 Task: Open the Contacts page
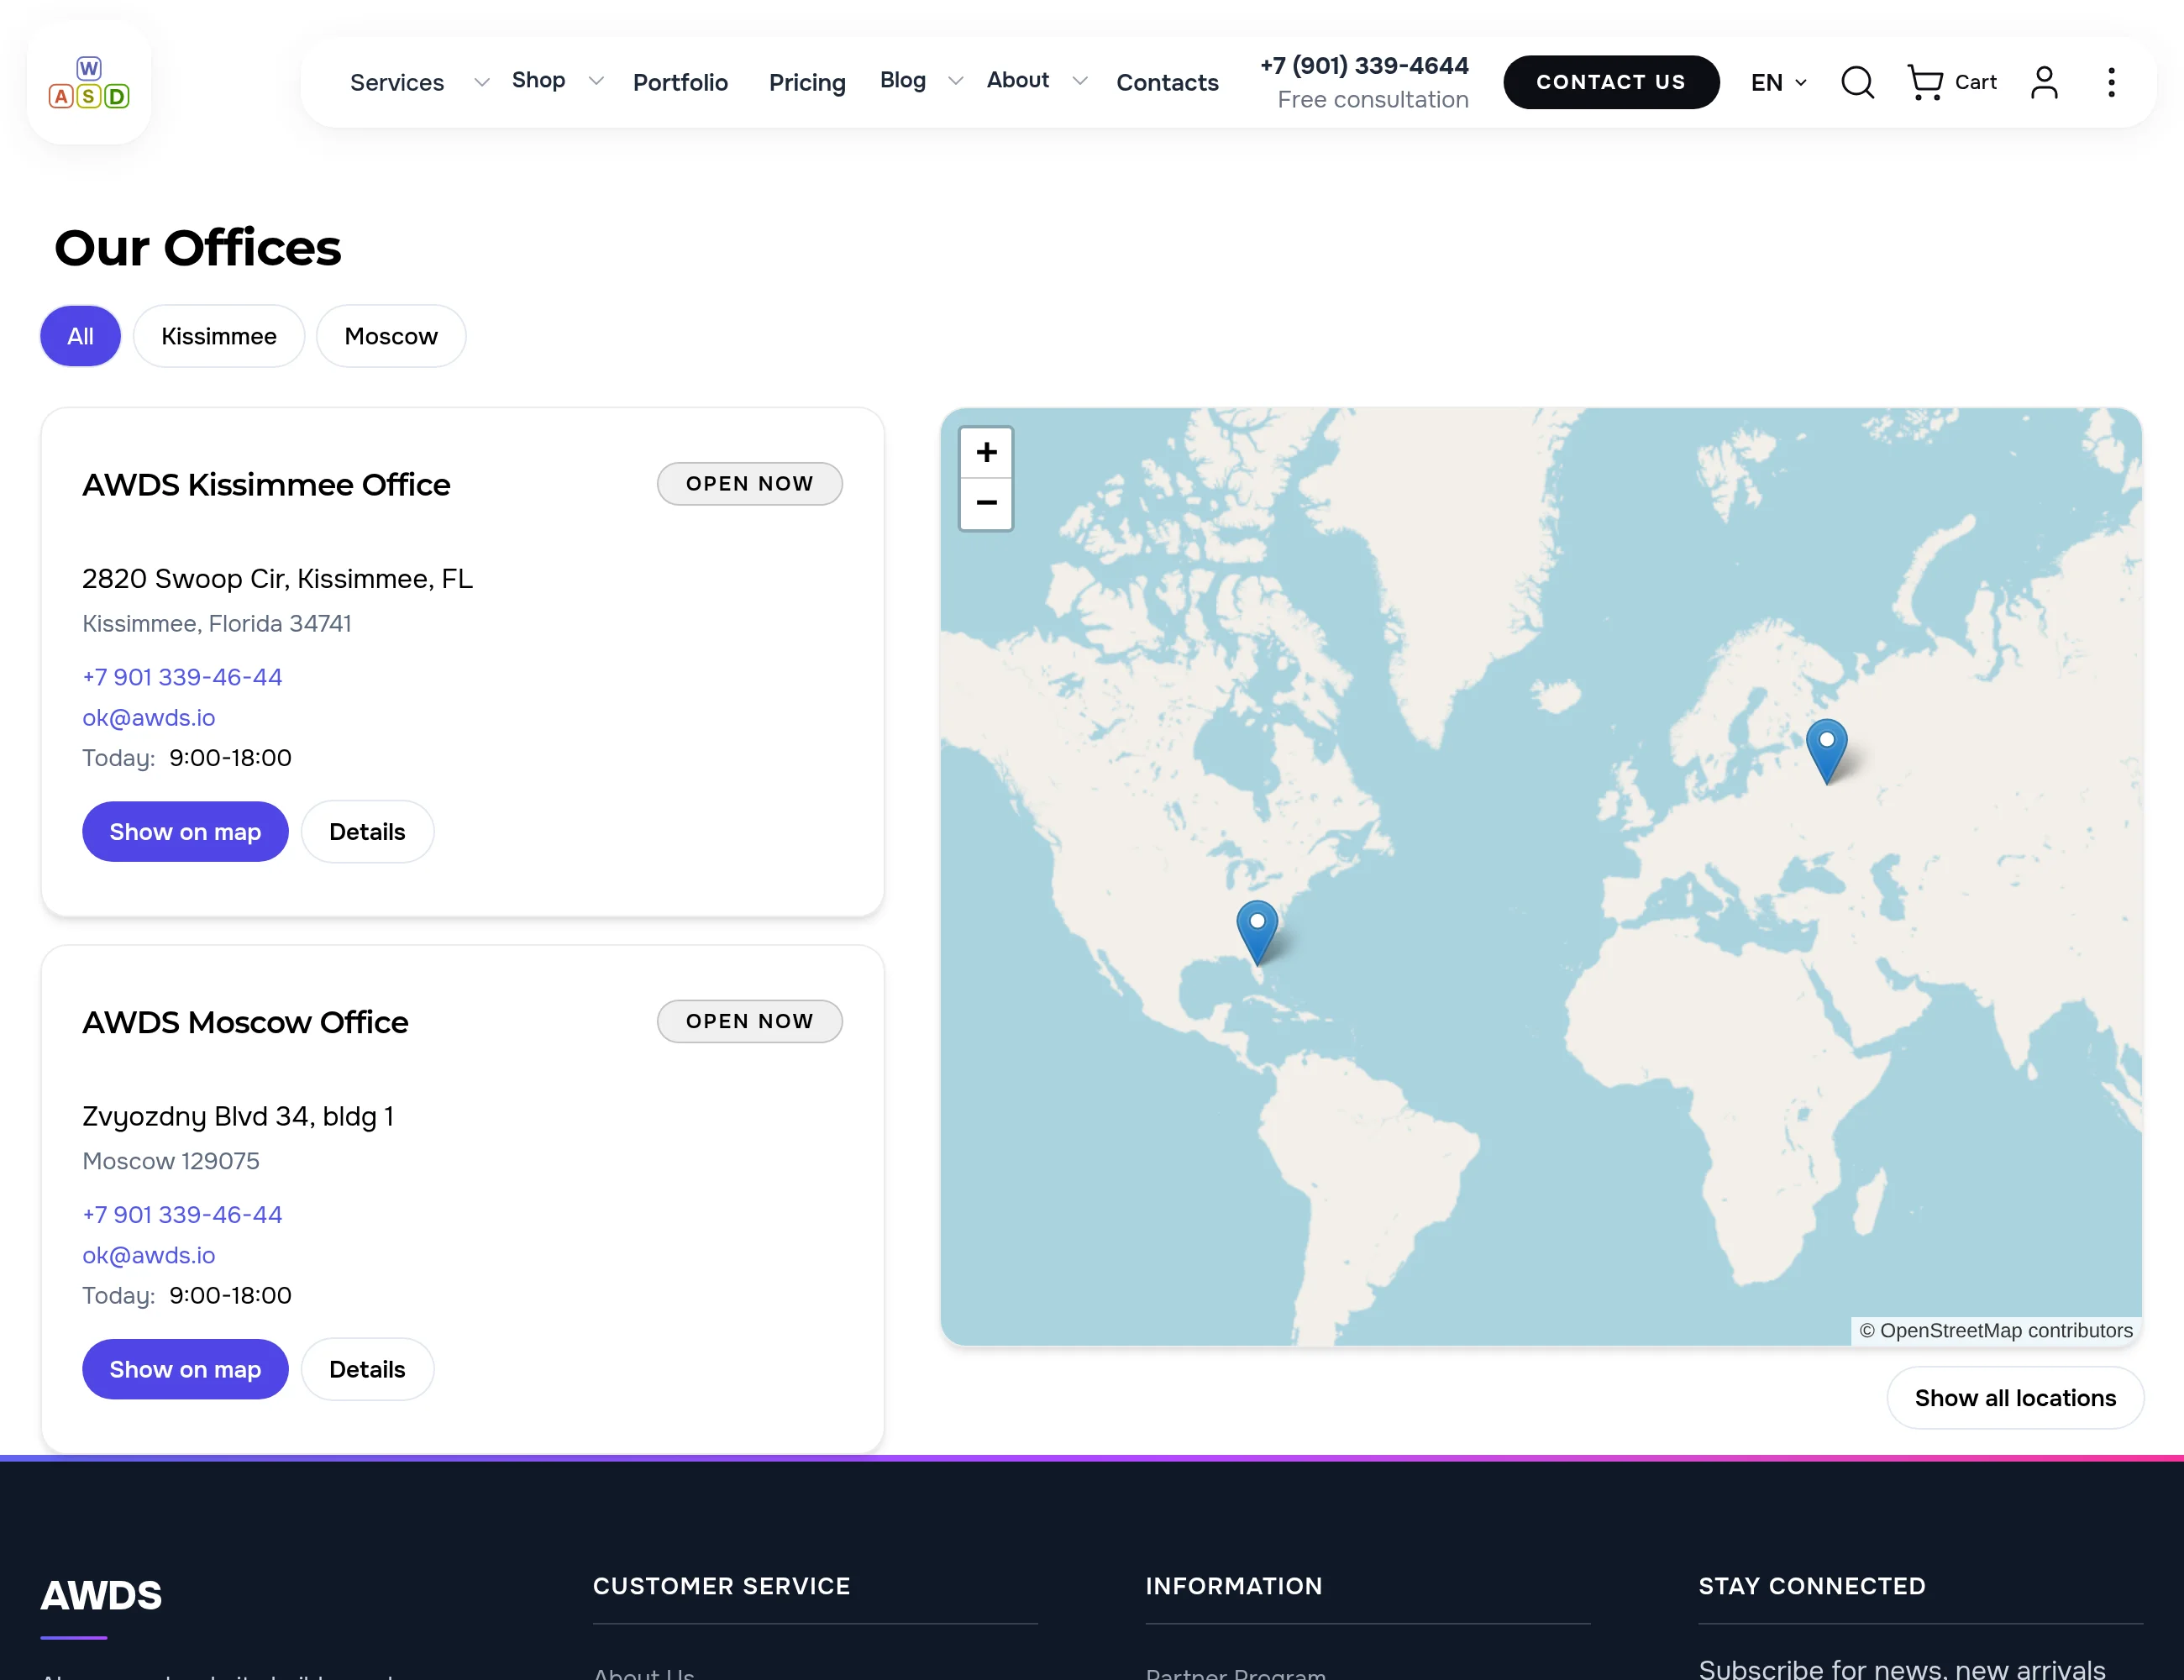(1167, 82)
